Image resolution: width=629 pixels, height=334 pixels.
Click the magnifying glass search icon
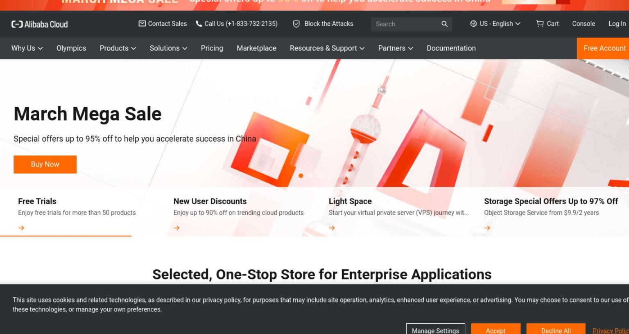444,24
